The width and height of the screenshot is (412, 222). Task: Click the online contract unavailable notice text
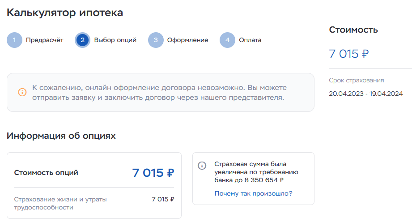[x=159, y=92]
